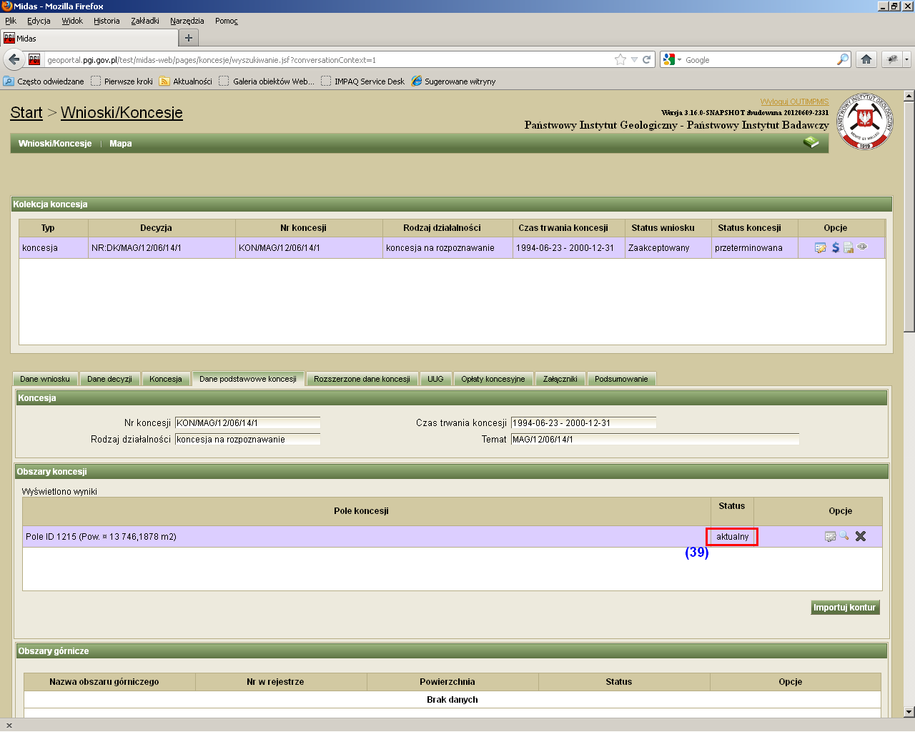
Task: Open the Załączniki tab
Action: [560, 379]
